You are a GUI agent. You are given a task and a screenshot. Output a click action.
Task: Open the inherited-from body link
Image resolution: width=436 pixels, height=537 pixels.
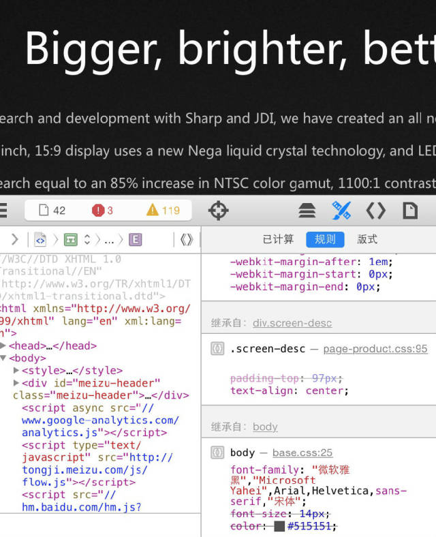265,427
